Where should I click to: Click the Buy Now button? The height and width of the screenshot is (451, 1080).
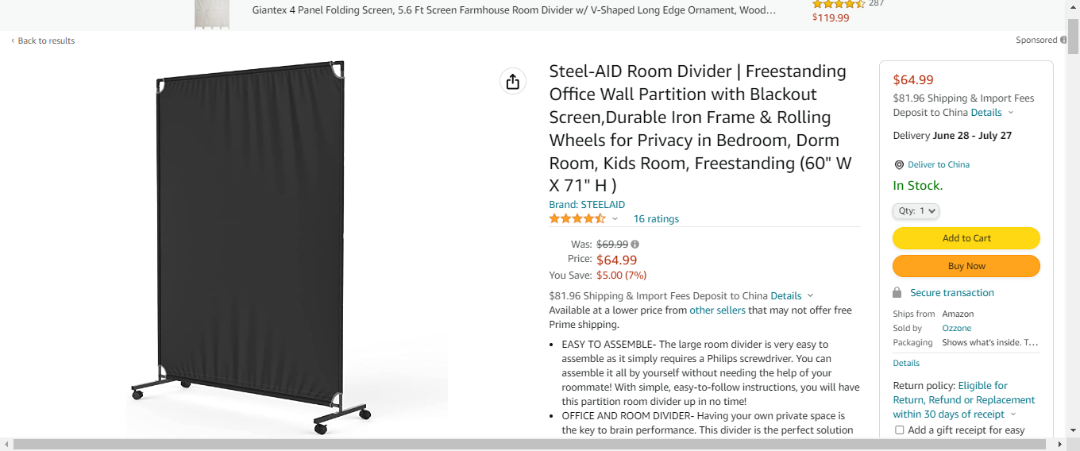coord(966,266)
